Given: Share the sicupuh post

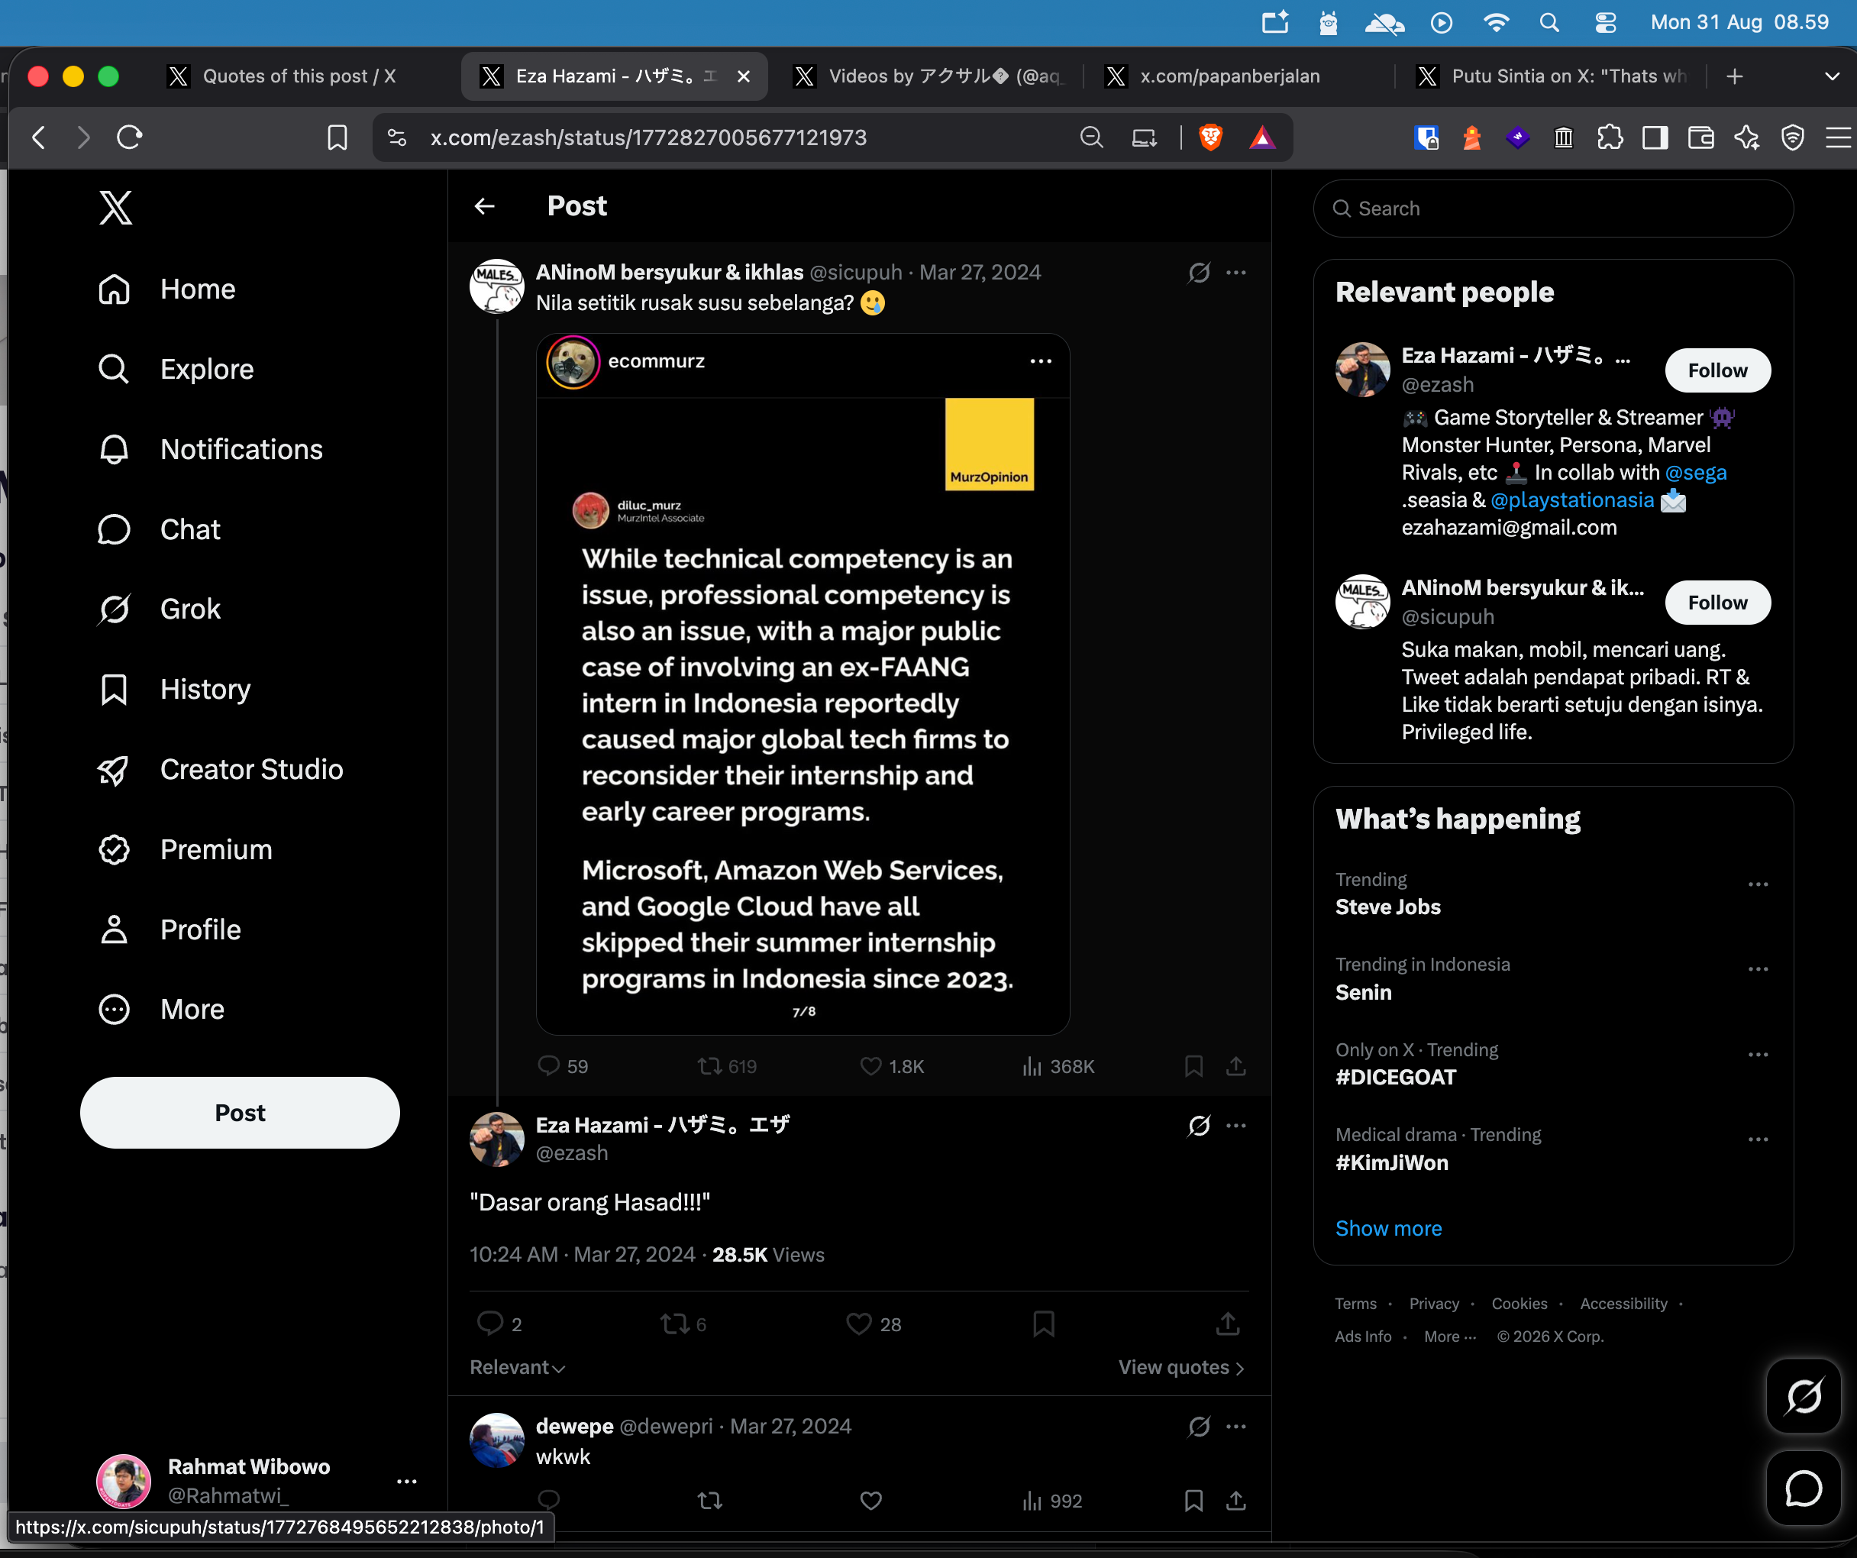Looking at the screenshot, I should (1236, 1066).
